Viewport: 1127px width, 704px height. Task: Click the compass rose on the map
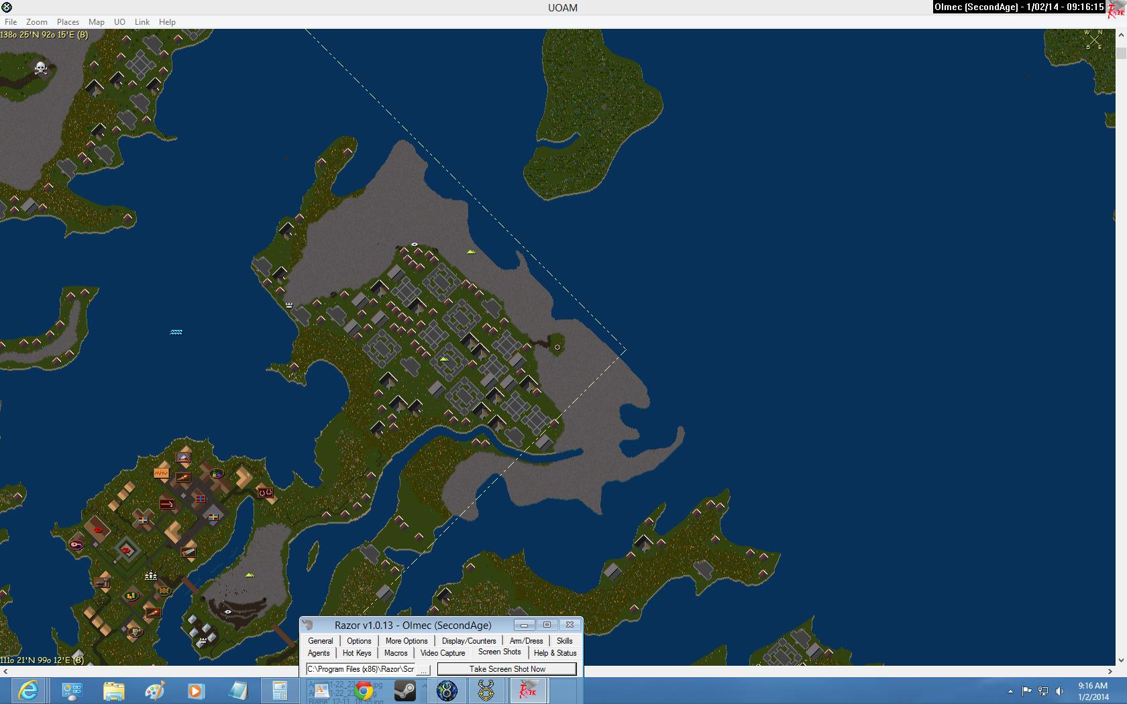[1094, 40]
